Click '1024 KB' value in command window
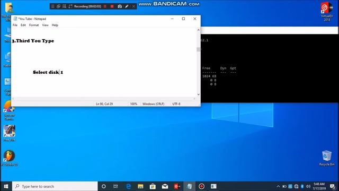 209,76
